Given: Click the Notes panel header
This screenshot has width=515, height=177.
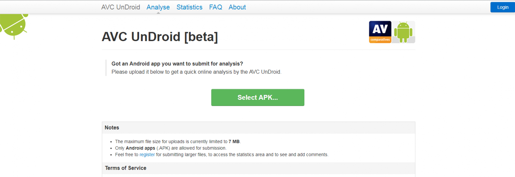Looking at the screenshot, I should [x=258, y=128].
